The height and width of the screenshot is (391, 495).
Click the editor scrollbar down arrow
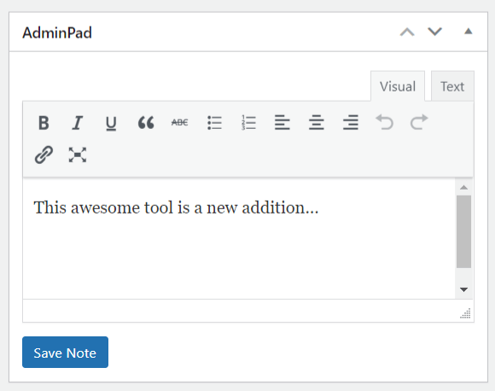(x=463, y=289)
